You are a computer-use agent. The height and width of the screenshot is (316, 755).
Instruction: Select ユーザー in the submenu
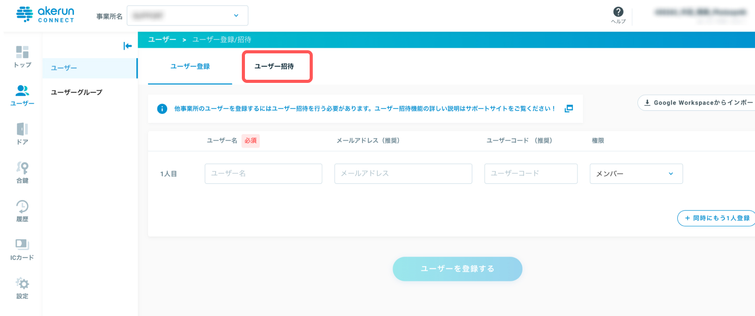[x=90, y=68]
